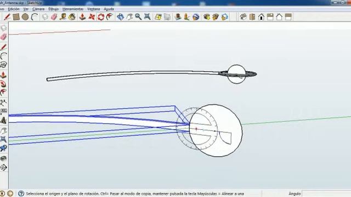This screenshot has width=351, height=197.
Task: Click Zoom Extents in left toolbar
Action: 4,139
